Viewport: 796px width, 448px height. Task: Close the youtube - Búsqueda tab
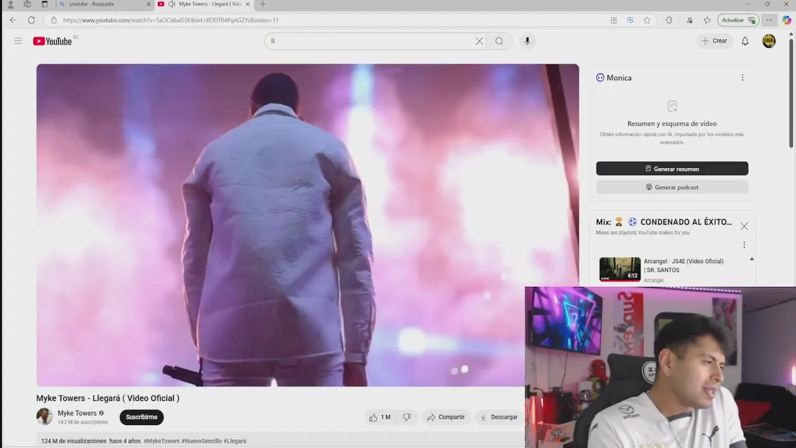pyautogui.click(x=149, y=4)
